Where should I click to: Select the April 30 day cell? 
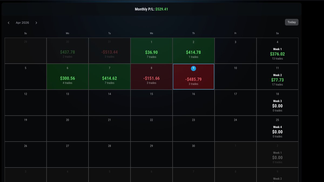(x=194, y=154)
